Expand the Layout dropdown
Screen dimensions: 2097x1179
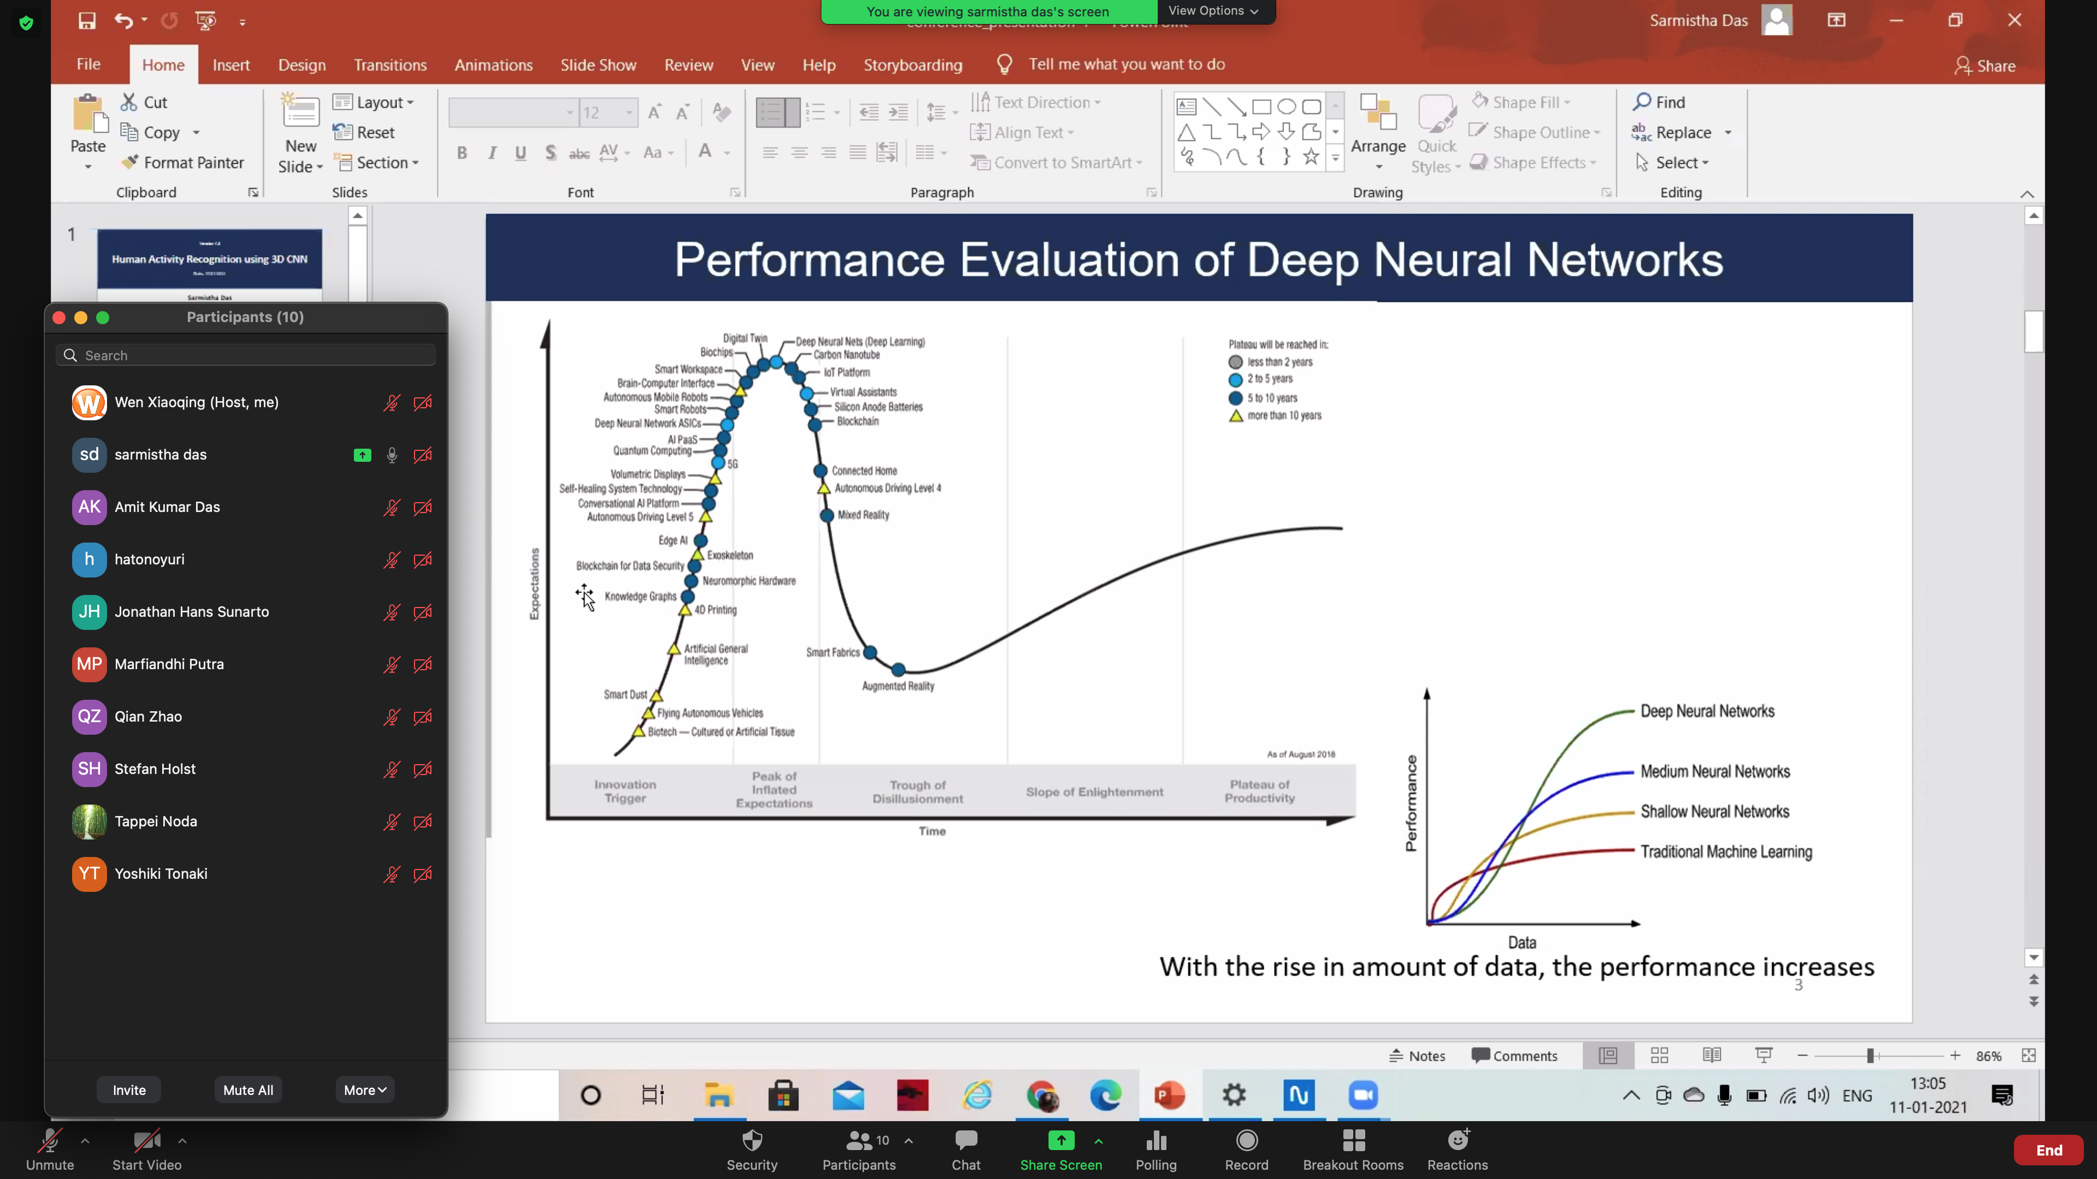pyautogui.click(x=374, y=102)
